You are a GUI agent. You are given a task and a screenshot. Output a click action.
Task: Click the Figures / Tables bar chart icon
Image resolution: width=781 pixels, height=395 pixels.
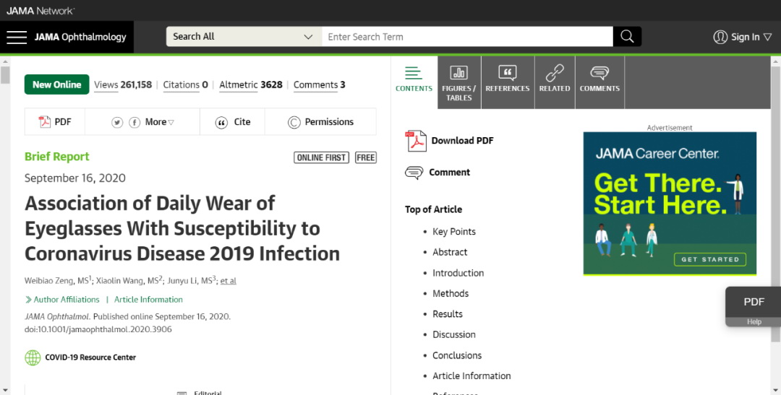point(458,73)
